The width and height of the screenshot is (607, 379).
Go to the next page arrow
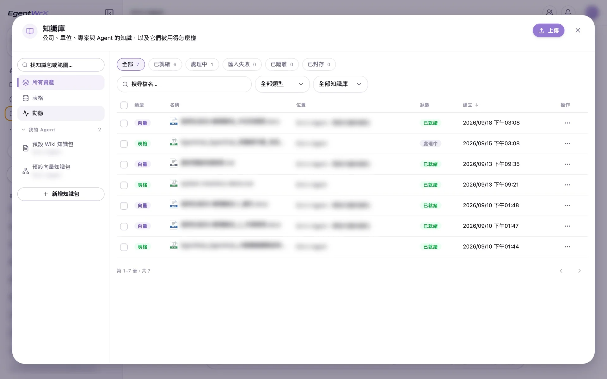click(579, 271)
